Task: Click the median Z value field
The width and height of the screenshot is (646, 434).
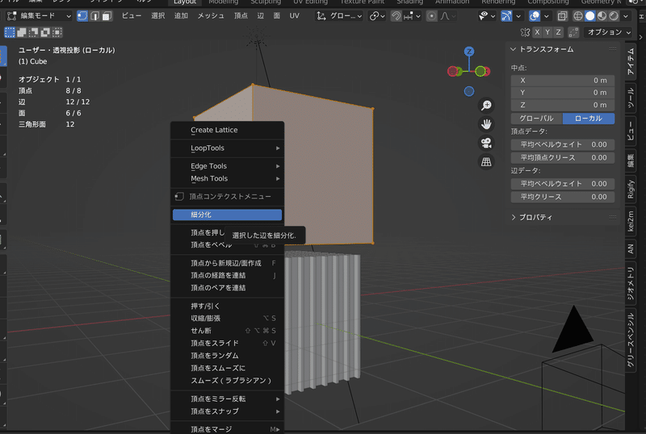Action: point(563,105)
